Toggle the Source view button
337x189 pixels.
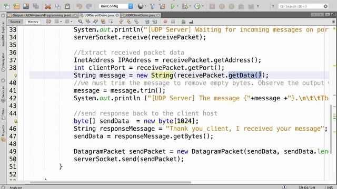coord(15,22)
